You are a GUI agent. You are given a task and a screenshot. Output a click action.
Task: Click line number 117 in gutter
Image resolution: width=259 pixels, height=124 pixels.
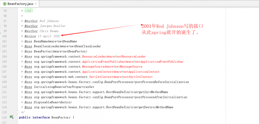tap(4, 122)
